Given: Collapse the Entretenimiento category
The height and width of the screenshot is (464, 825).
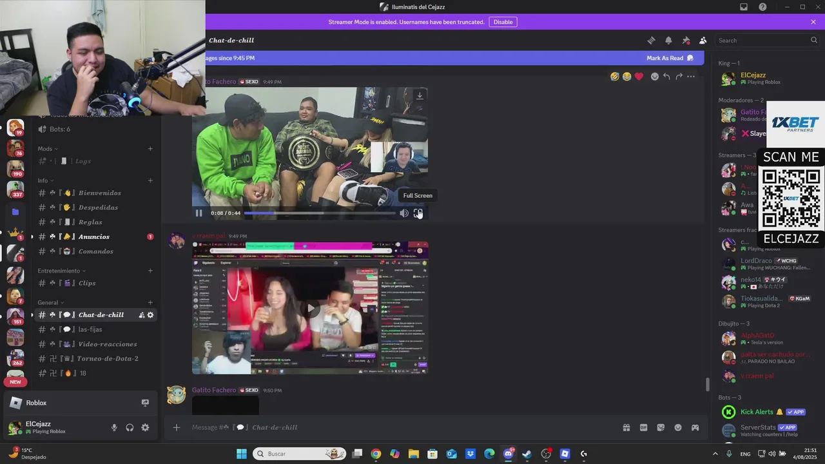Looking at the screenshot, I should (x=62, y=271).
